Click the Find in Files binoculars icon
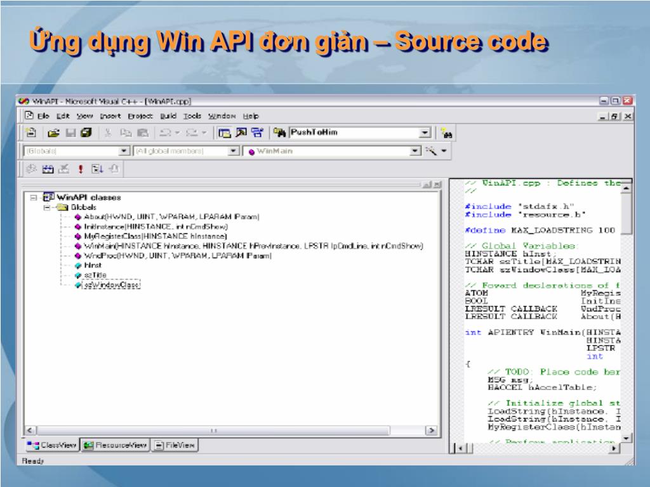This screenshot has width=650, height=487. 279,133
